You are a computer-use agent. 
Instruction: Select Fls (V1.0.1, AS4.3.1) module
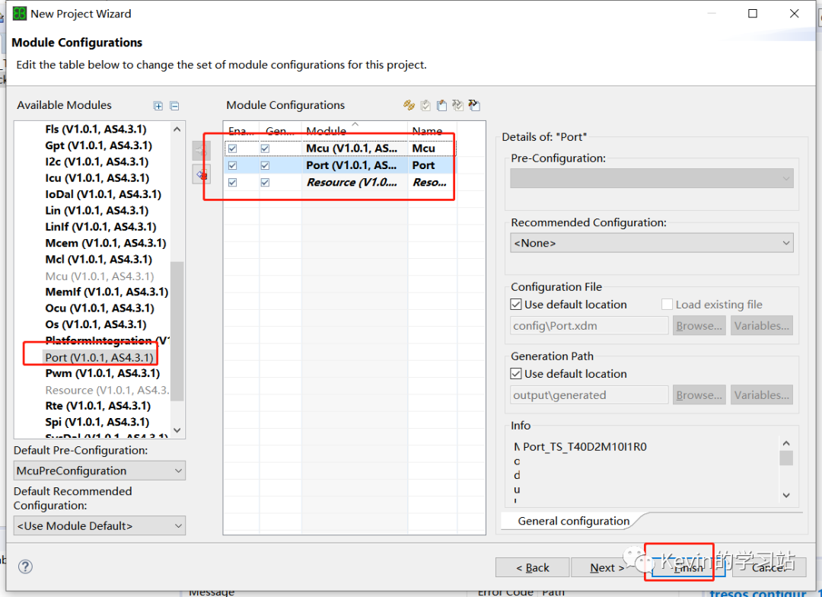pos(95,129)
